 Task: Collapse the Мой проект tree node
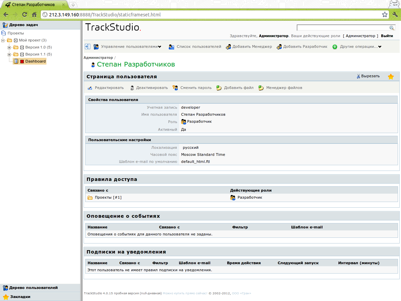click(3, 40)
